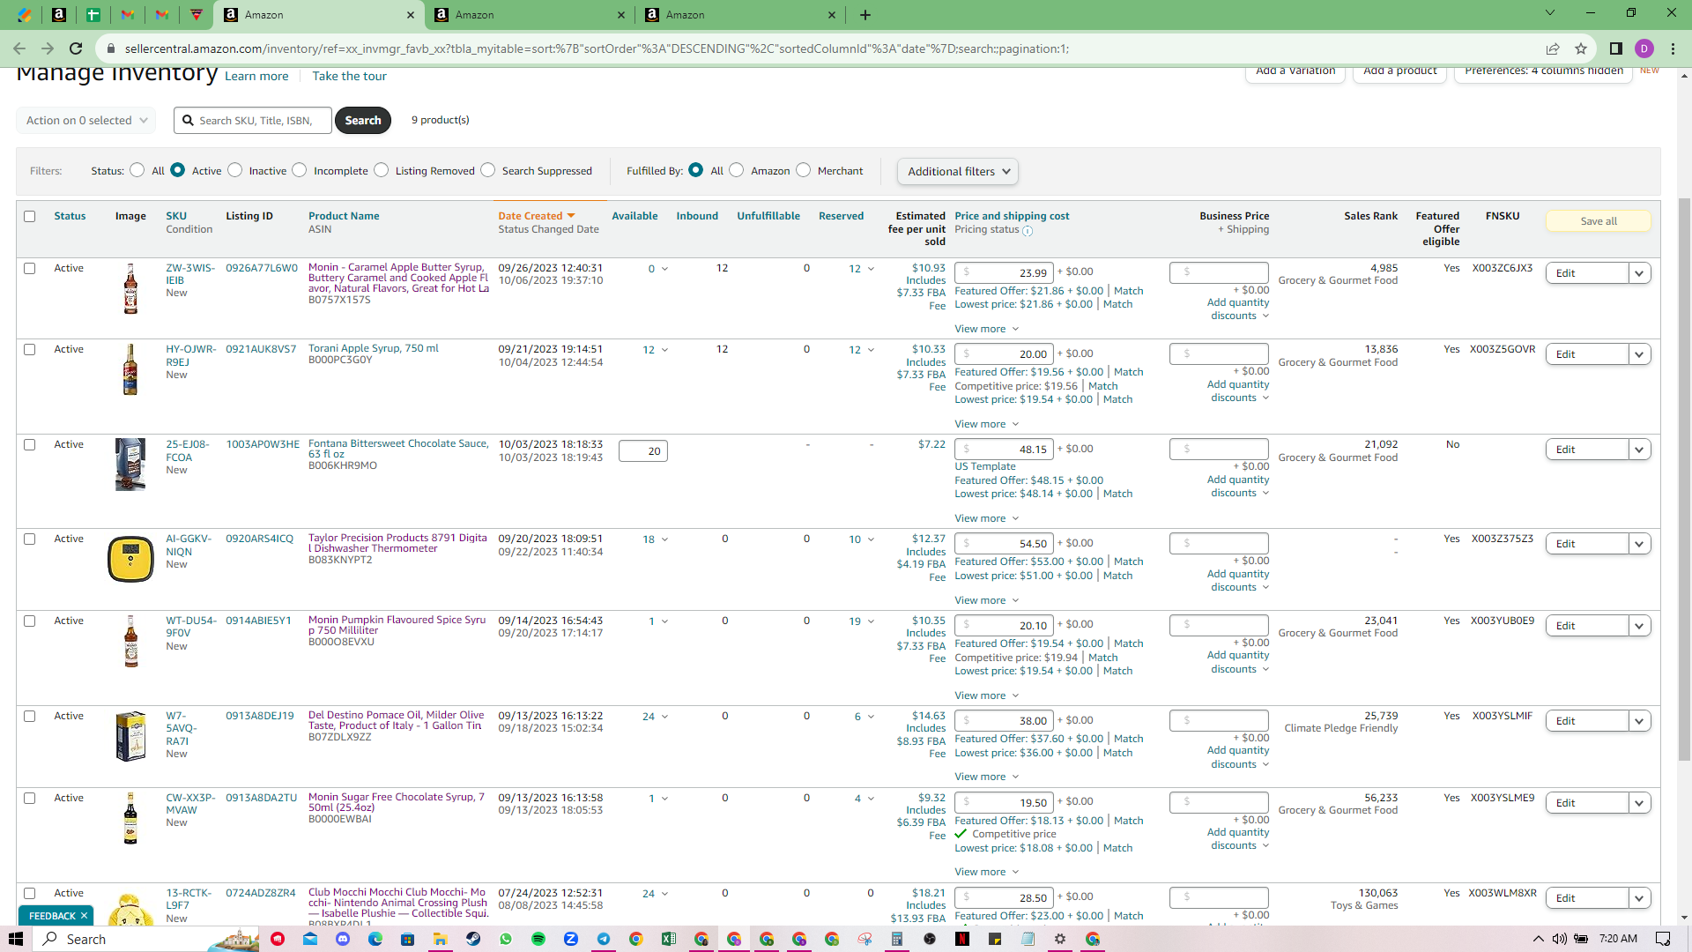Open the Discord taskbar icon
This screenshot has width=1692, height=952.
pos(343,939)
